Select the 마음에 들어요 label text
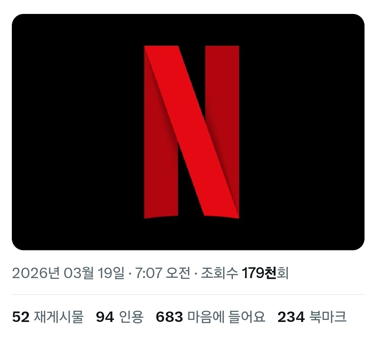Screen dimensions: 376x339 226,317
